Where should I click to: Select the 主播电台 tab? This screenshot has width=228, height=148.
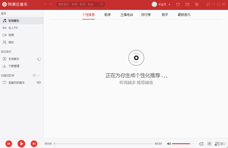[x=127, y=15]
